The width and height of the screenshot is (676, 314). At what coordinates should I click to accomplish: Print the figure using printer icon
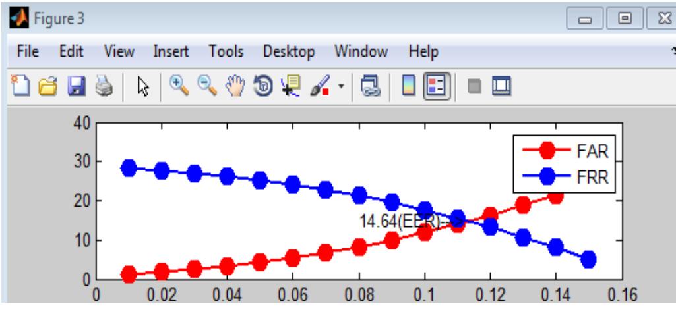(x=104, y=86)
